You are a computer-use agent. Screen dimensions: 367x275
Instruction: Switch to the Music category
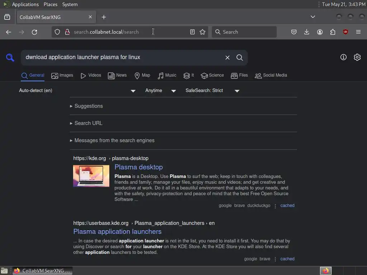pos(167,75)
